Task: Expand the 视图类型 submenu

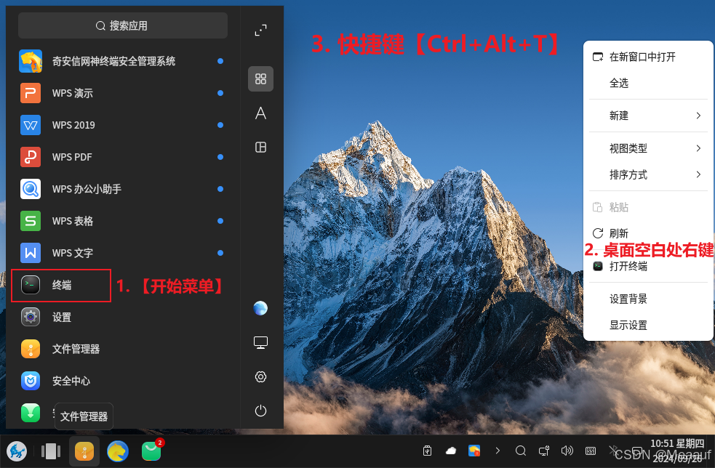Action: tap(648, 148)
